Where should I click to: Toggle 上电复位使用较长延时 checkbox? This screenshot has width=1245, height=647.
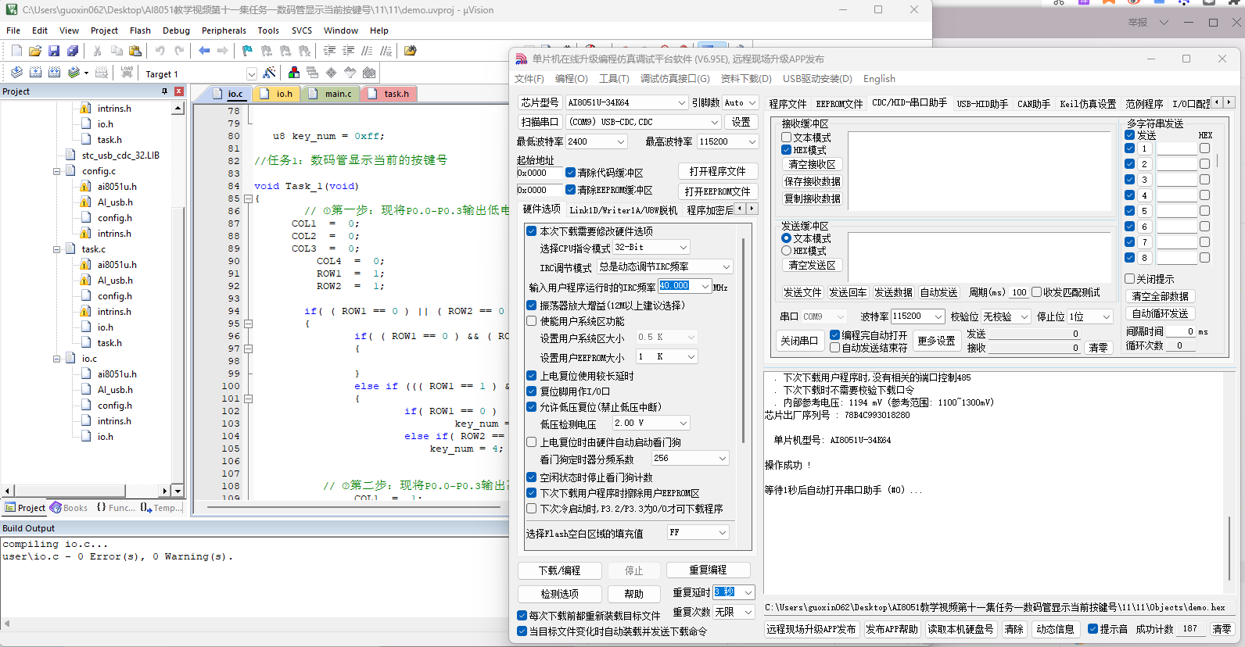[532, 376]
